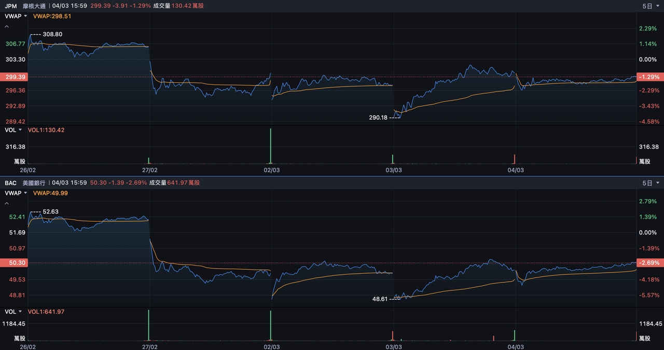Image resolution: width=664 pixels, height=350 pixels.
Task: Open the BAC 5日 period dropdown
Action: click(651, 183)
